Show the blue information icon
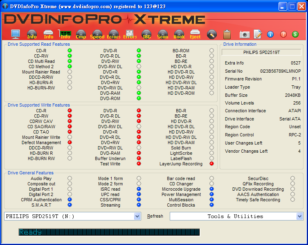The width and height of the screenshot is (308, 245). tap(270, 34)
